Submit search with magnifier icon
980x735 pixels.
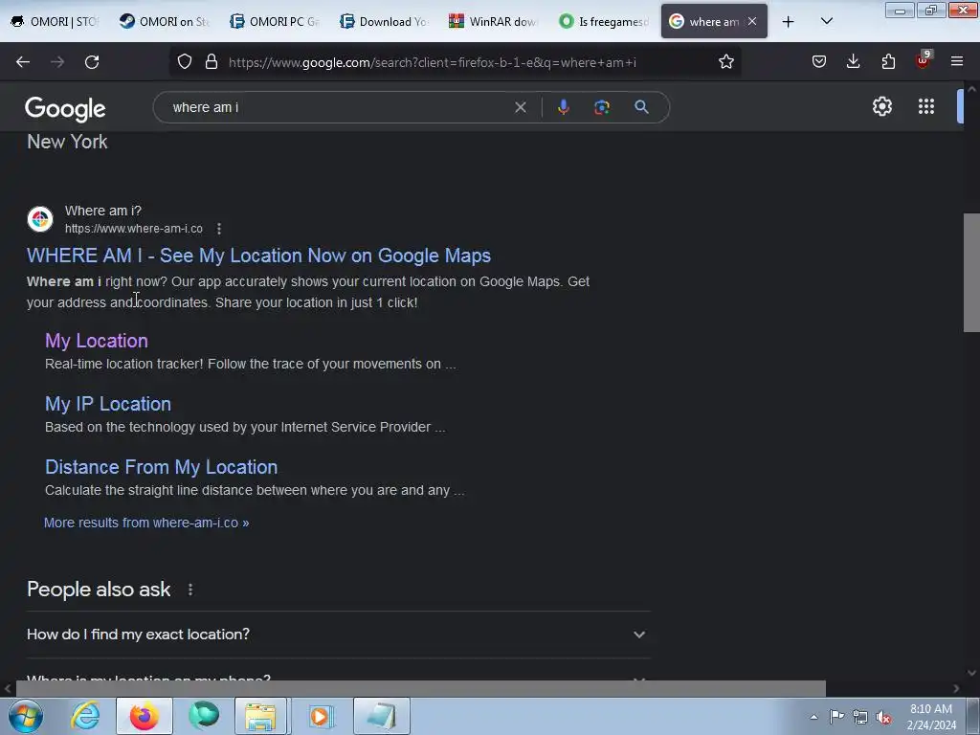pyautogui.click(x=641, y=107)
